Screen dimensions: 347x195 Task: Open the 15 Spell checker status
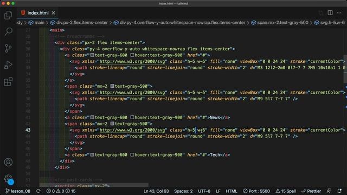click(x=286, y=191)
